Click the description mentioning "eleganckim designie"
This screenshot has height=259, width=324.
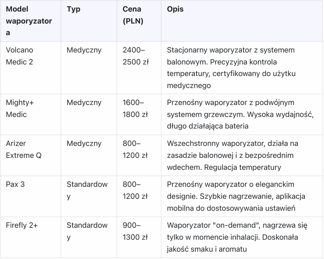[236, 196]
